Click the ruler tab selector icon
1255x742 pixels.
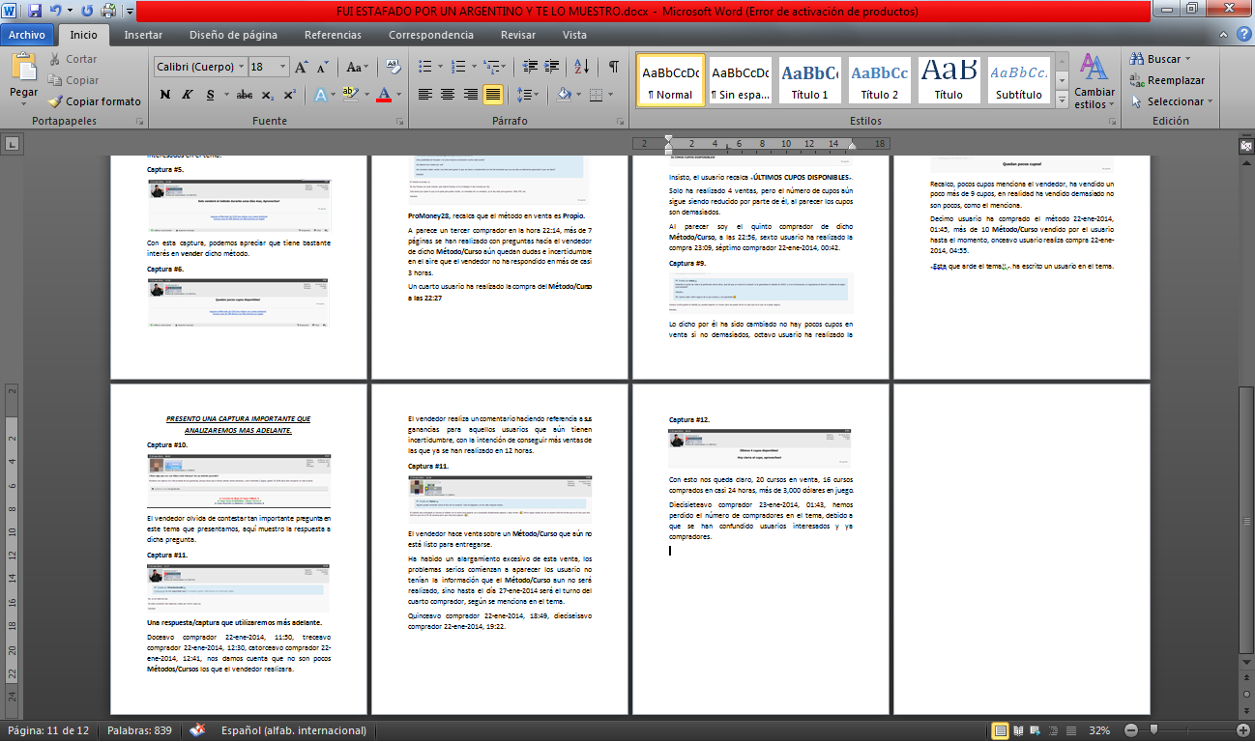(12, 144)
